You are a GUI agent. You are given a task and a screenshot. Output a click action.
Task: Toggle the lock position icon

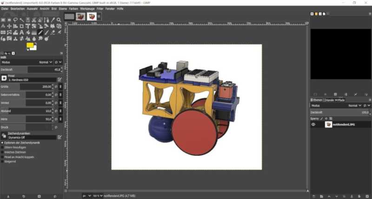pos(326,119)
